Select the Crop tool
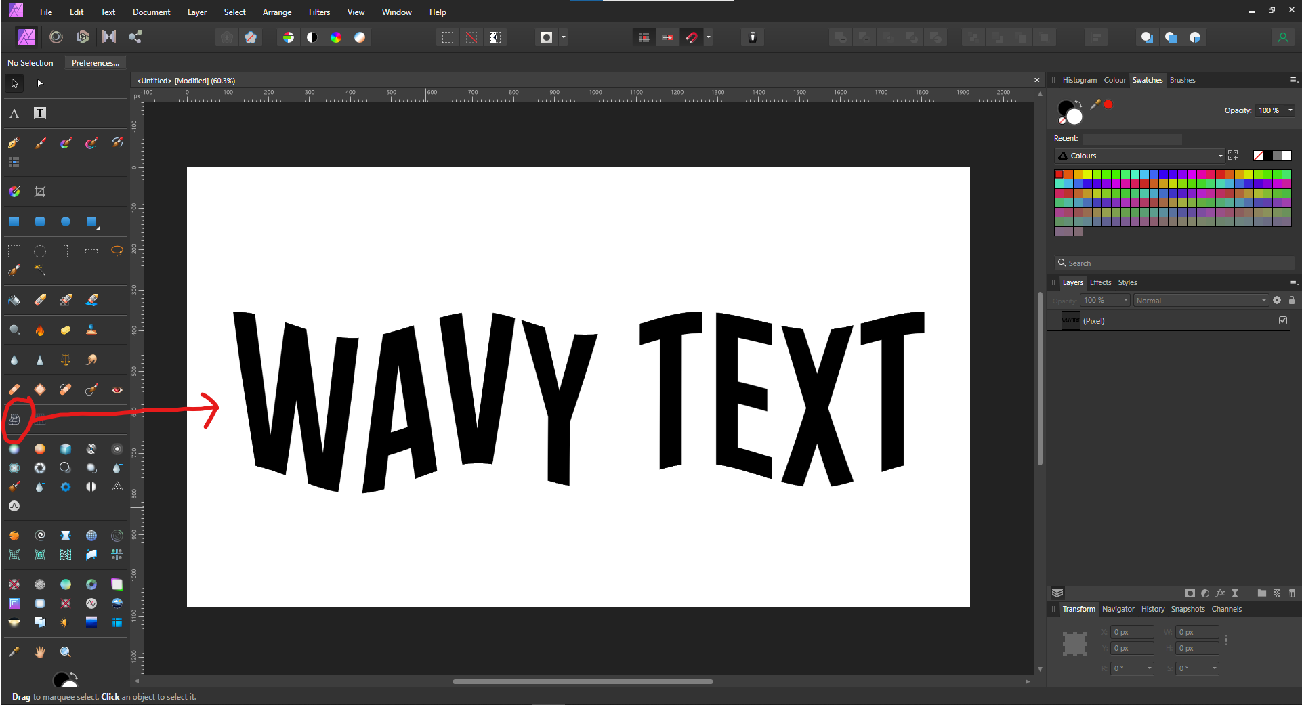Screen dimensions: 1302x705 (40, 192)
